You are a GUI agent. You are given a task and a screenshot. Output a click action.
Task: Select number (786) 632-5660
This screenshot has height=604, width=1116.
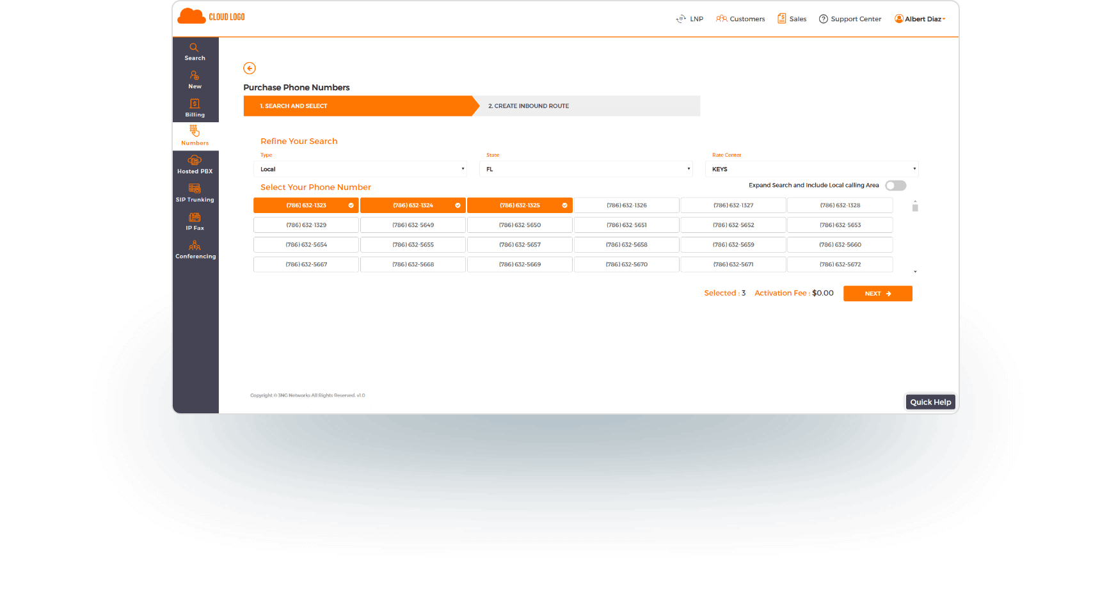[840, 245]
